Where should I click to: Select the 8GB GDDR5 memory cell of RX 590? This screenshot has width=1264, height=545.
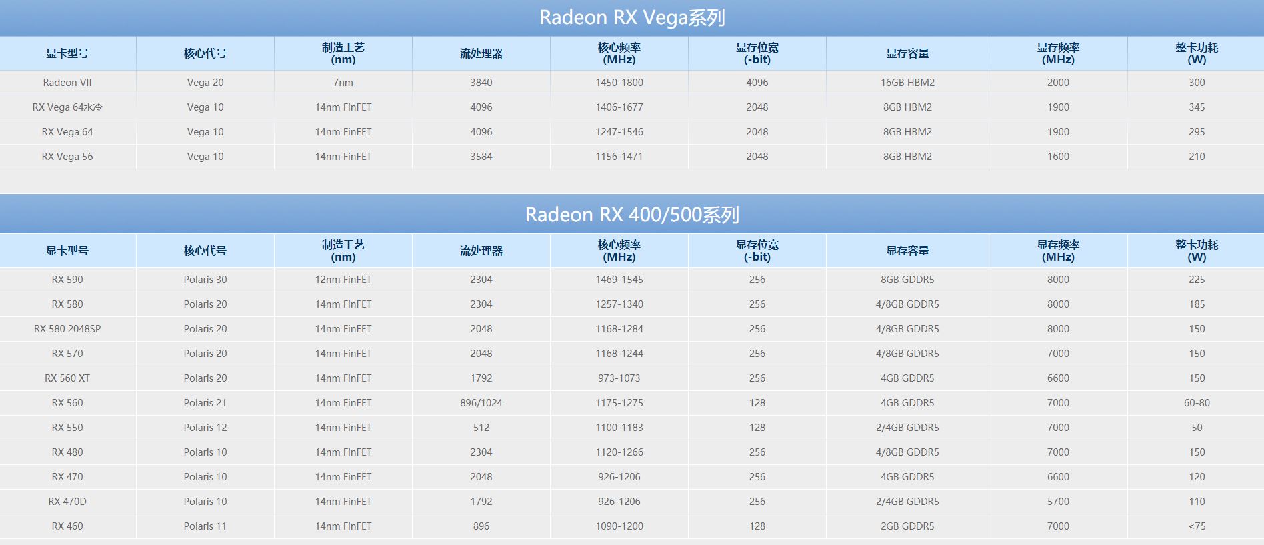point(907,280)
